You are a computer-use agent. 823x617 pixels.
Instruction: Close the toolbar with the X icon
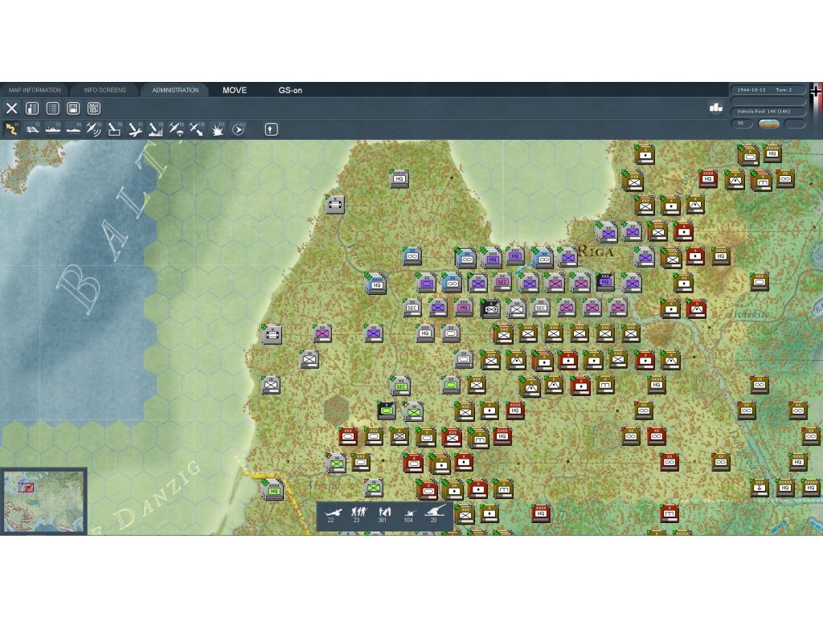[x=12, y=108]
